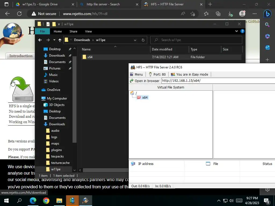Viewport: 275px width, 206px height.
Task: Open the Share ribbon tab in Explorer
Action: (73, 31)
